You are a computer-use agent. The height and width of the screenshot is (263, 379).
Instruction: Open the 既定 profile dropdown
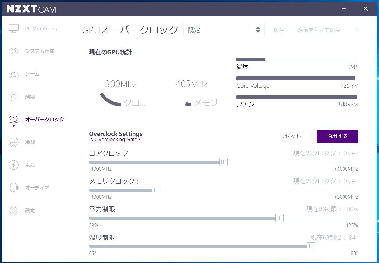[224, 30]
